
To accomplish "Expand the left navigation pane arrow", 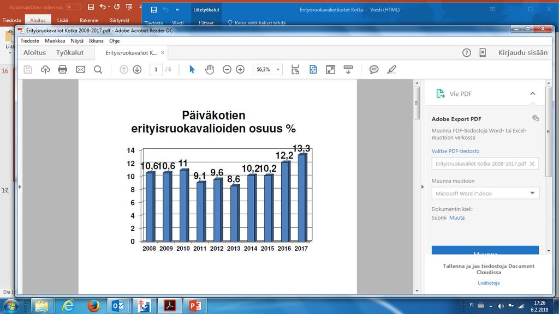I will point(20,186).
